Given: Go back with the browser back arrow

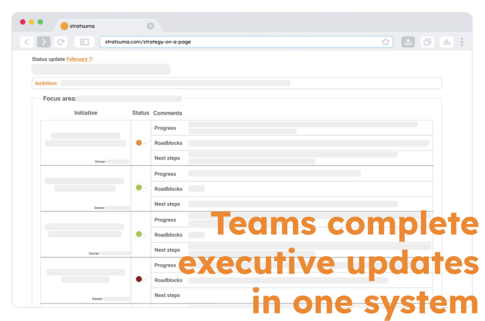Looking at the screenshot, I should (27, 42).
